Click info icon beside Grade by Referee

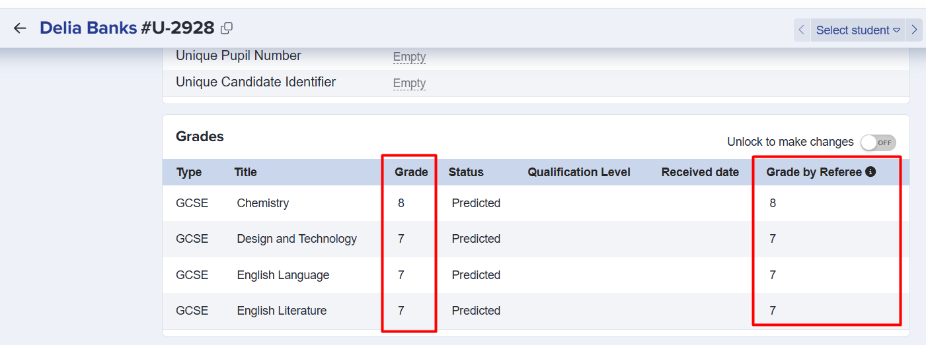[870, 172]
